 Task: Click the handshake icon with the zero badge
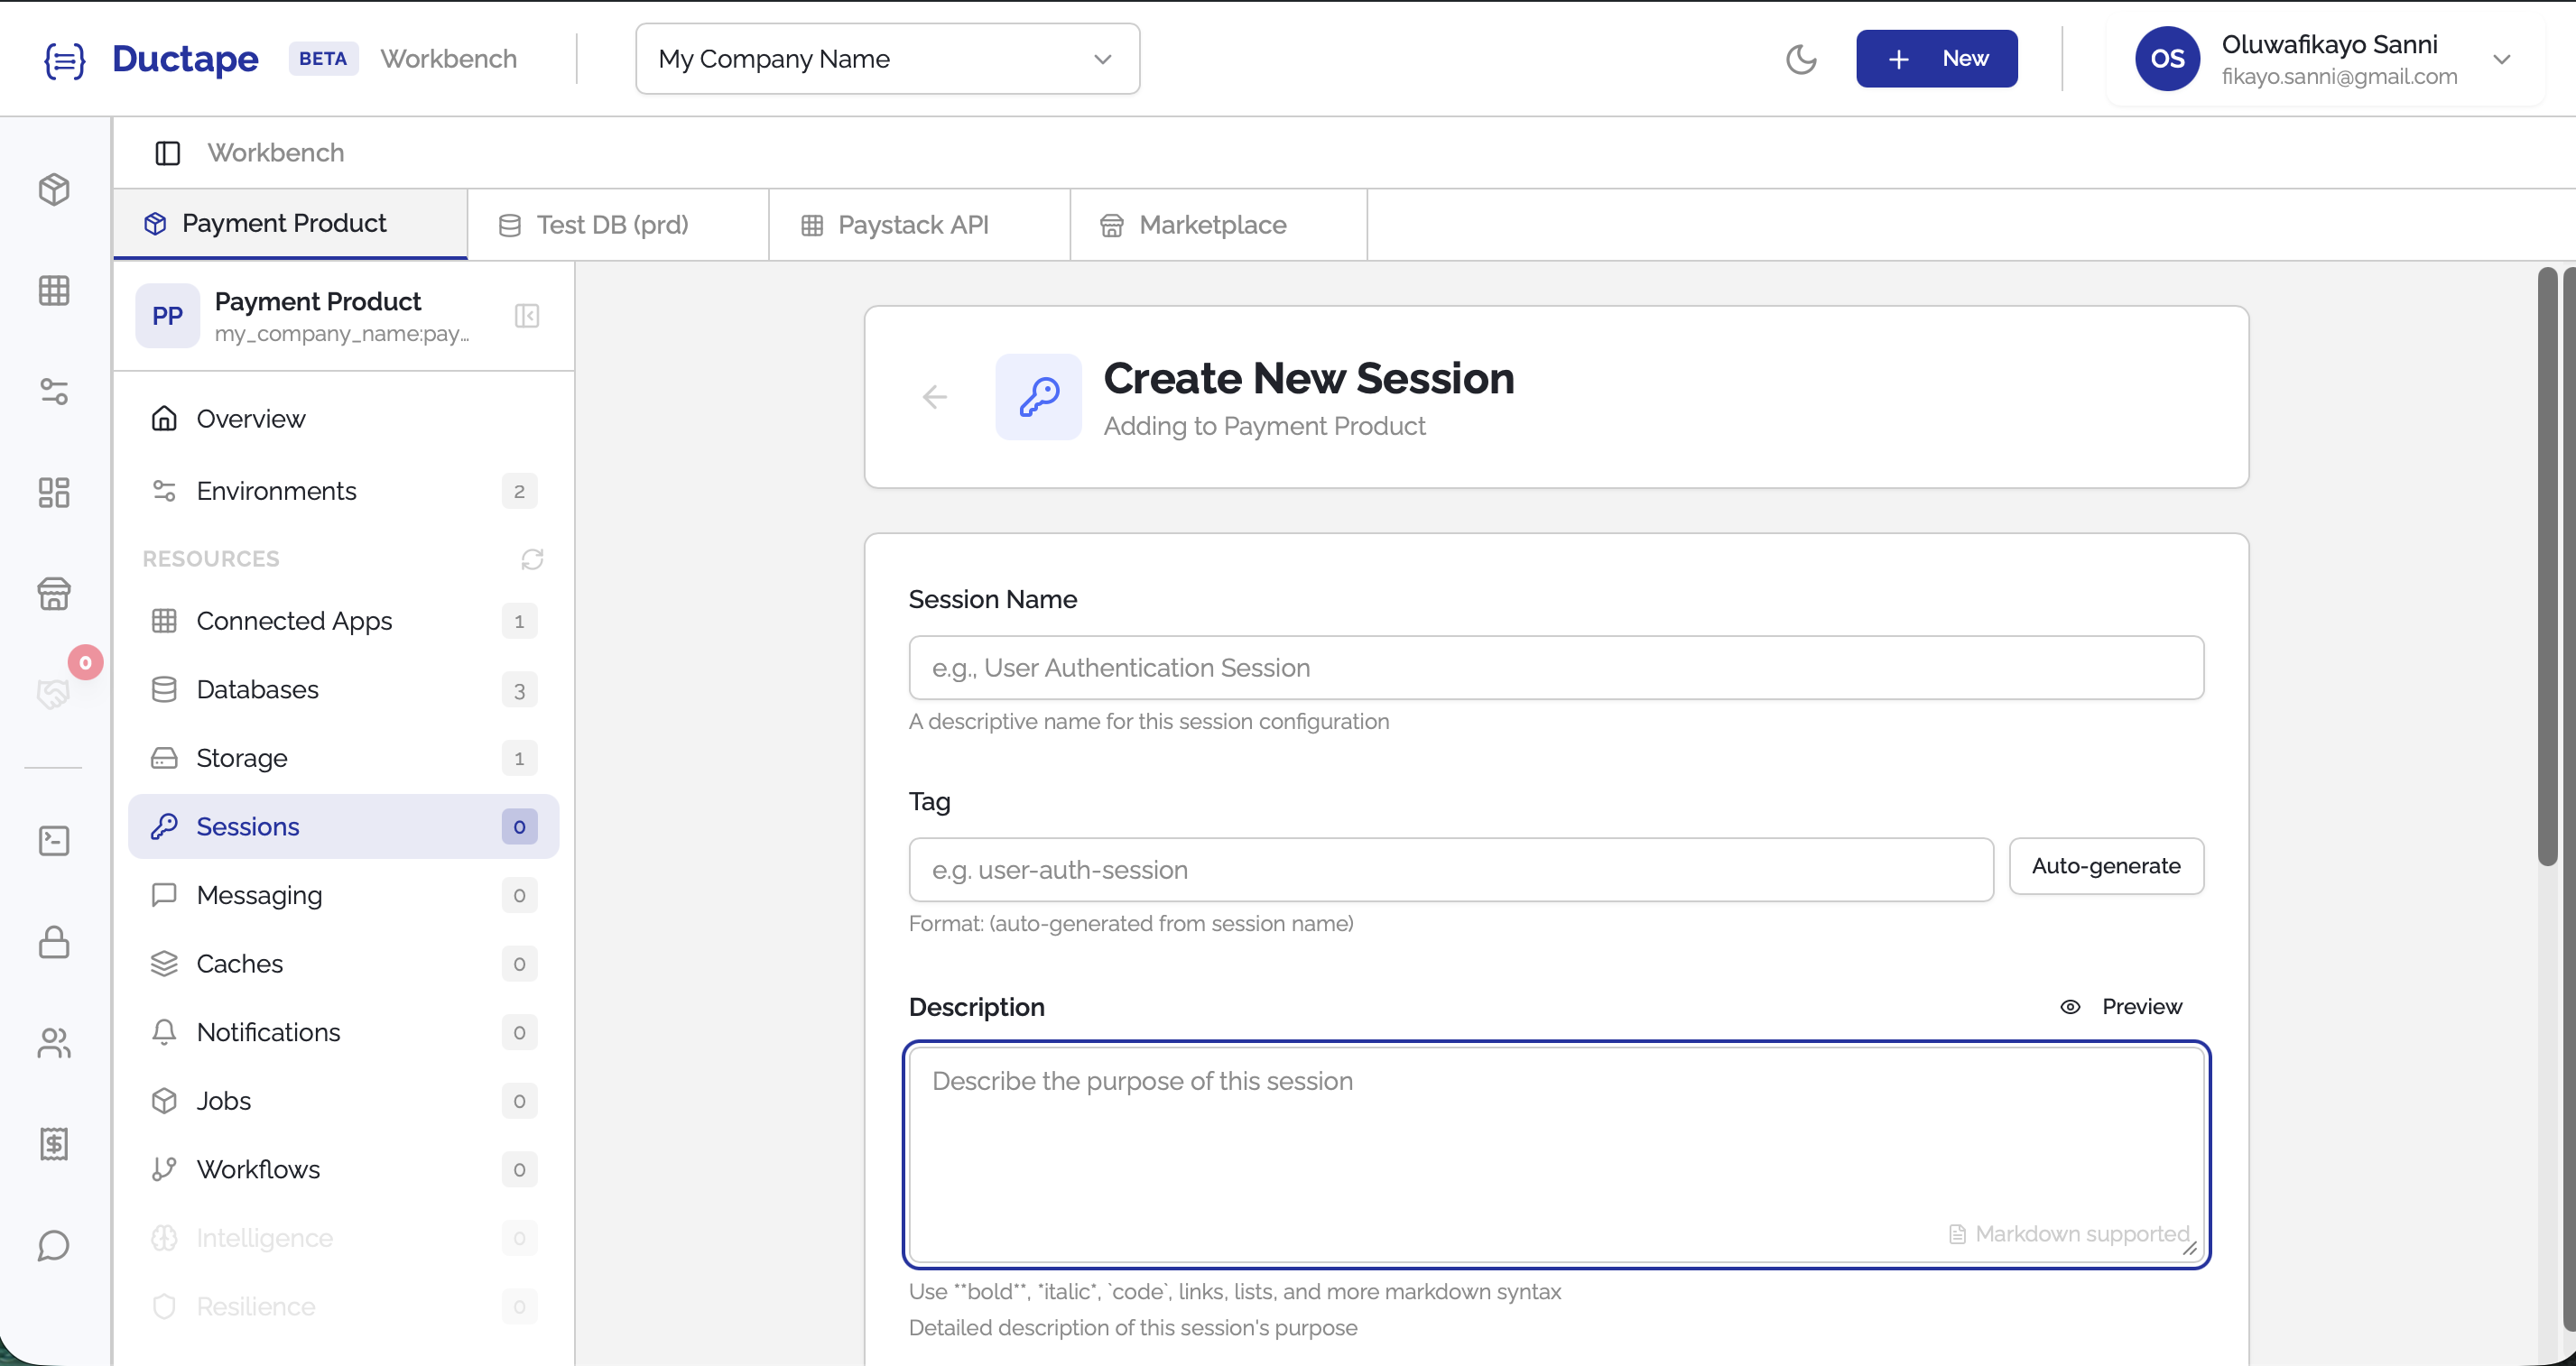point(54,693)
